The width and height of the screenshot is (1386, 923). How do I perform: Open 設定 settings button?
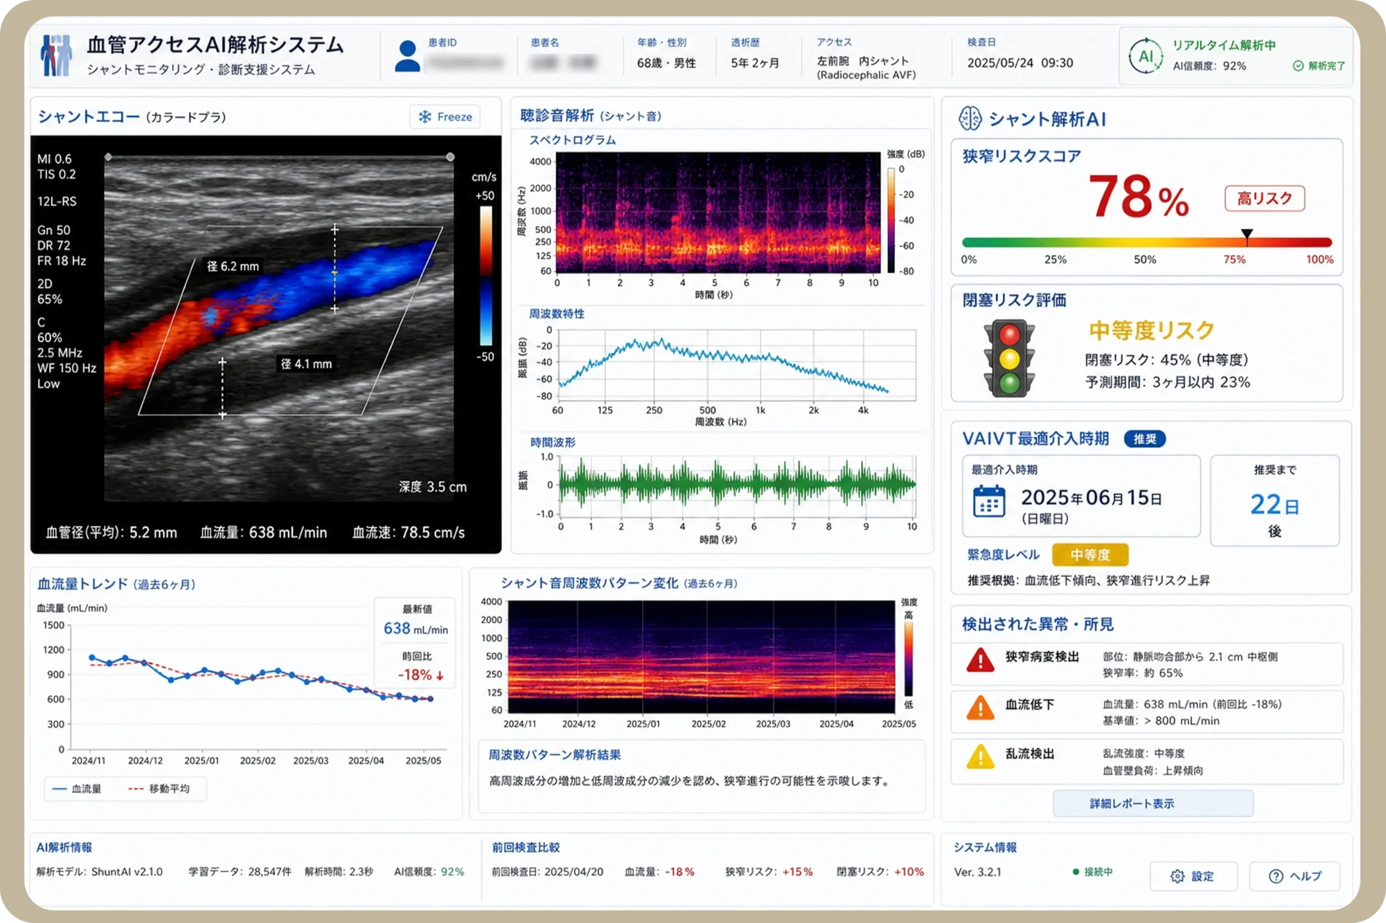[1193, 876]
